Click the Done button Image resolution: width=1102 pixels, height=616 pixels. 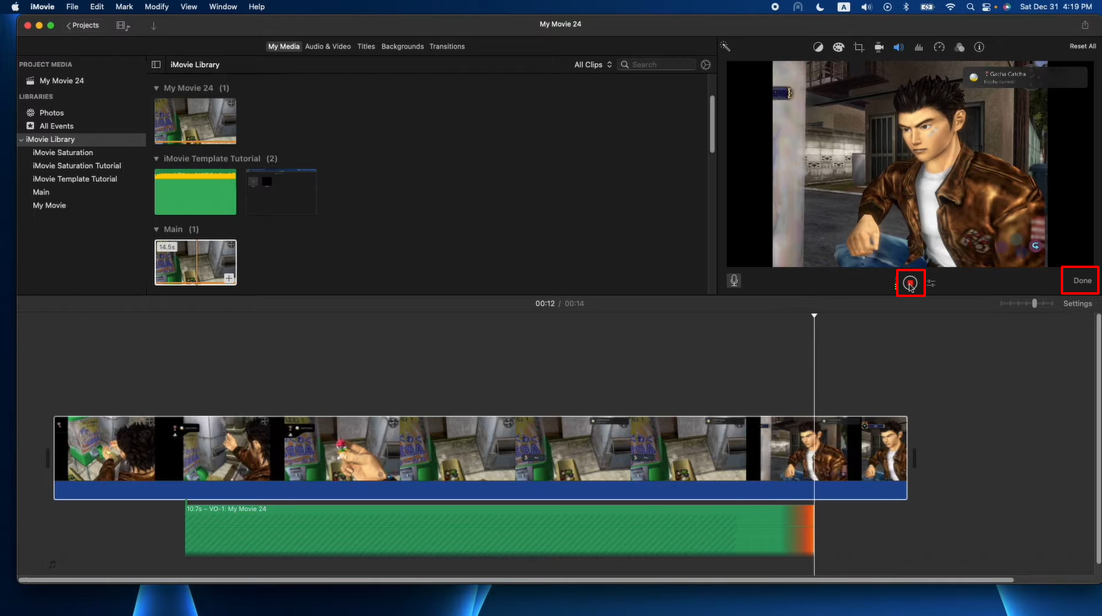point(1080,280)
